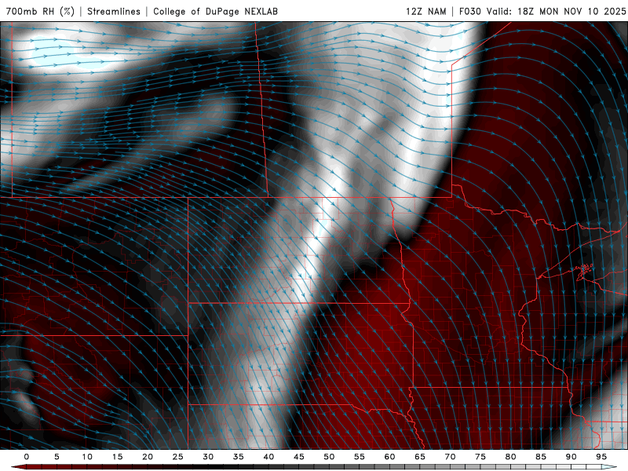Click the colorbar label "55"

click(360, 457)
